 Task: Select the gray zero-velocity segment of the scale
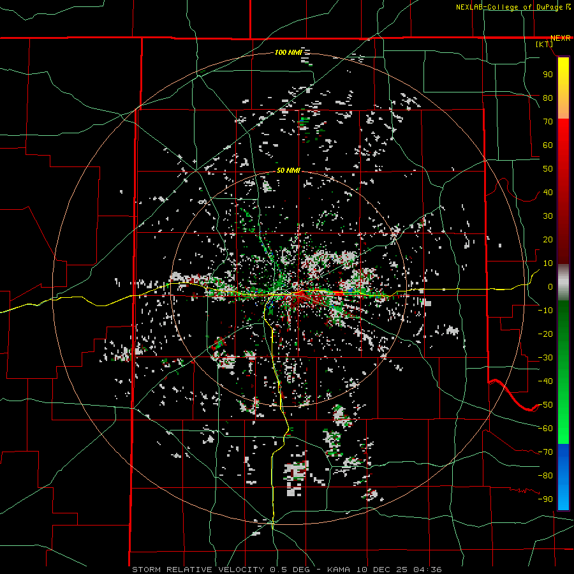click(563, 283)
